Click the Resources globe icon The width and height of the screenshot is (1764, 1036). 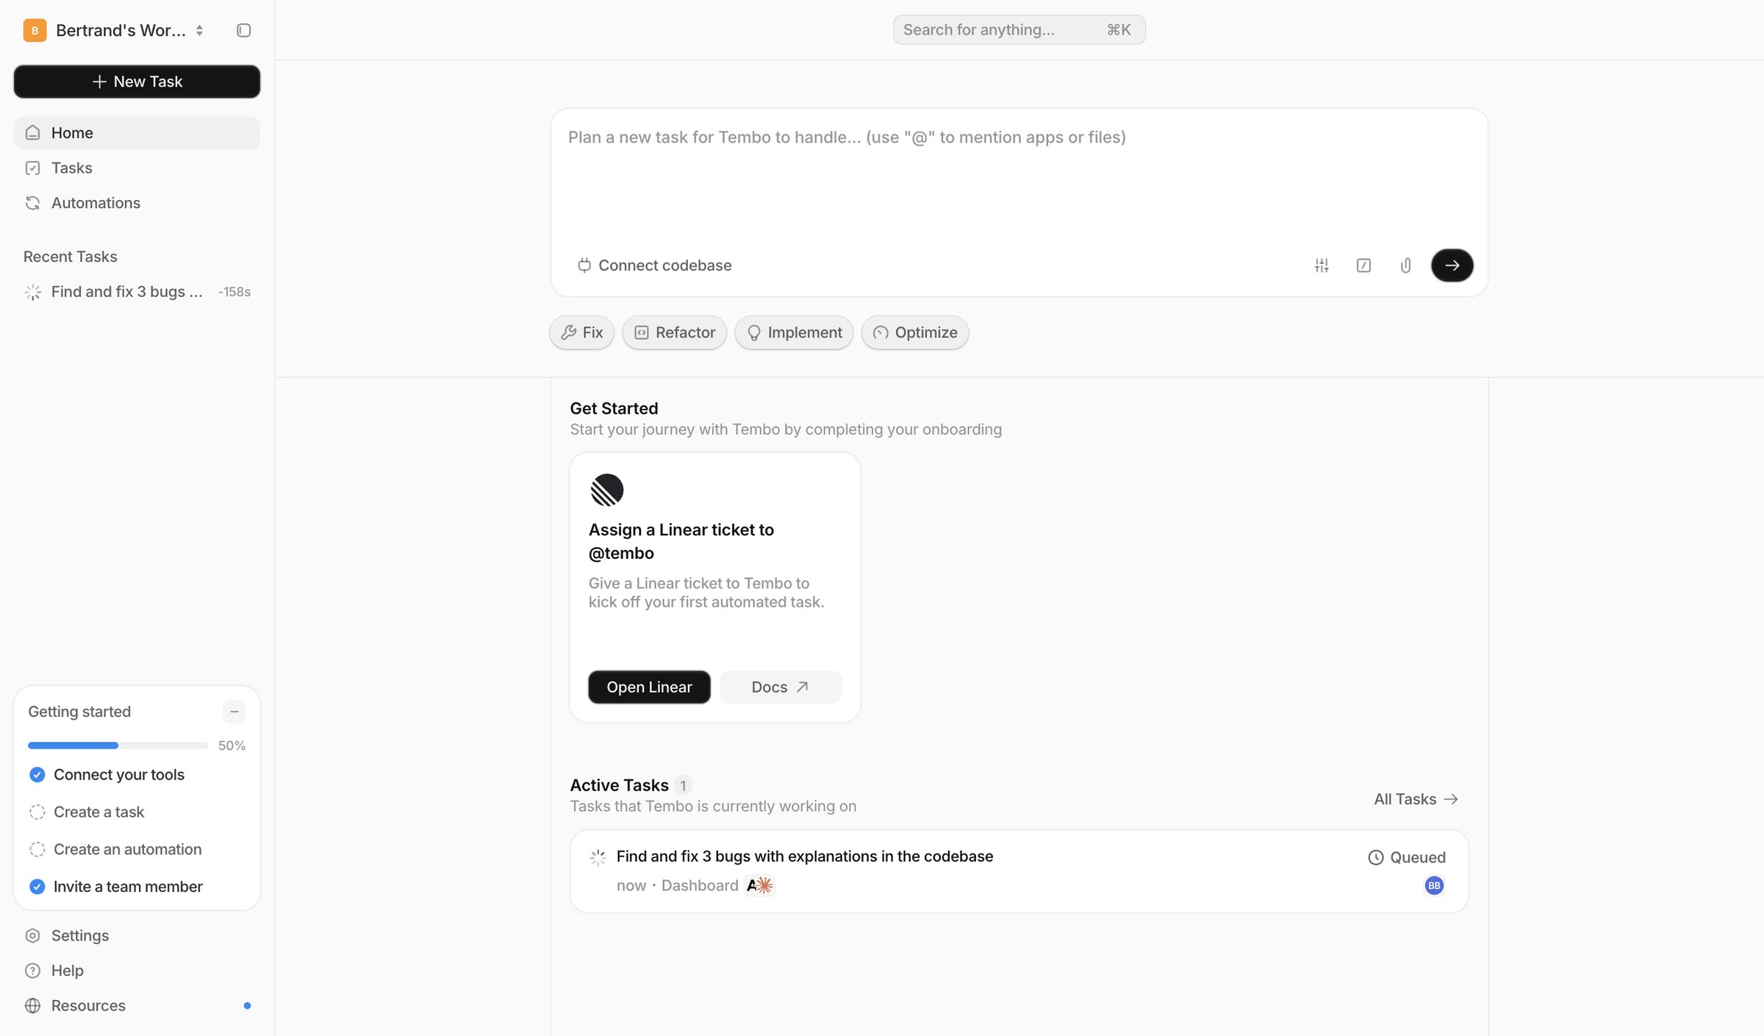pos(32,1005)
